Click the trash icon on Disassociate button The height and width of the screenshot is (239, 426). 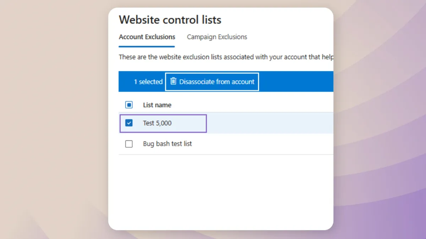point(173,81)
